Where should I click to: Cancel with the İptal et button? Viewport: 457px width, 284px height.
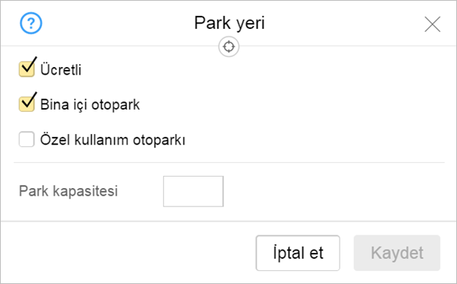tap(298, 253)
